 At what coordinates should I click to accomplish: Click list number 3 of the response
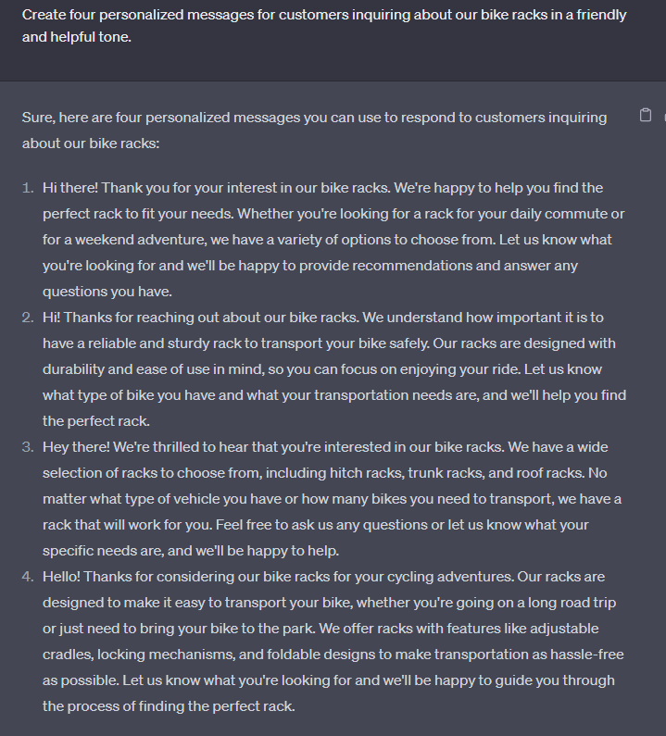pyautogui.click(x=28, y=447)
